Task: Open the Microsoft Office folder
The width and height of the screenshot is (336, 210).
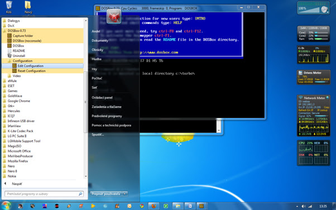Action: 42,151
